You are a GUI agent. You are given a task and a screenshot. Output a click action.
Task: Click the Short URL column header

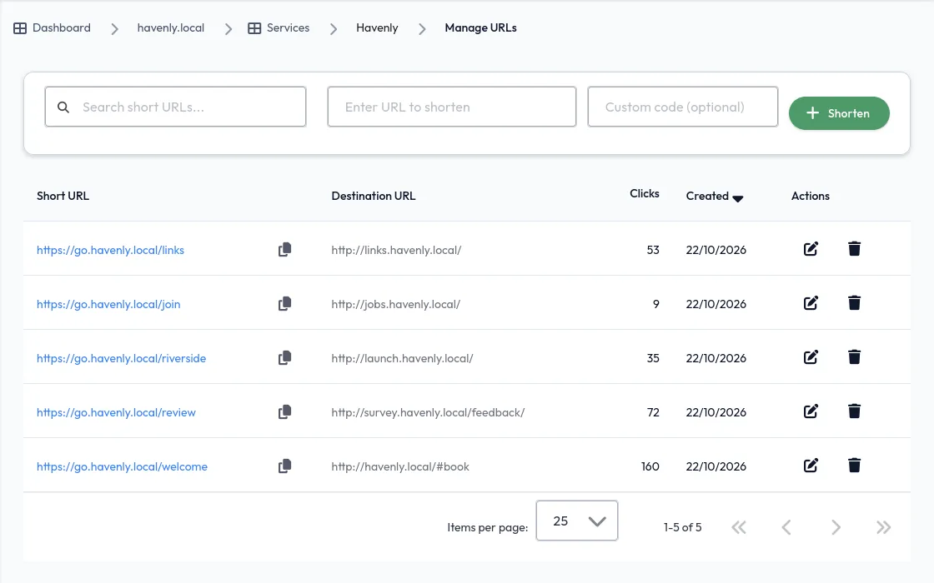pyautogui.click(x=63, y=196)
